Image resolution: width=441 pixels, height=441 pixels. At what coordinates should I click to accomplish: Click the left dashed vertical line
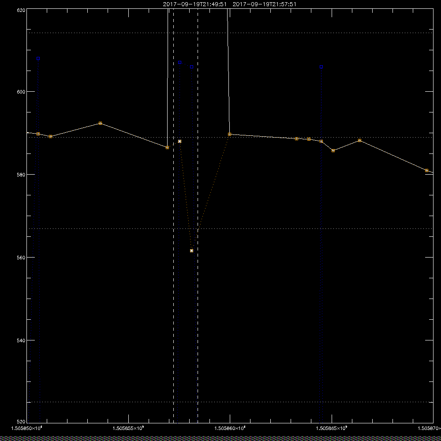(x=173, y=216)
